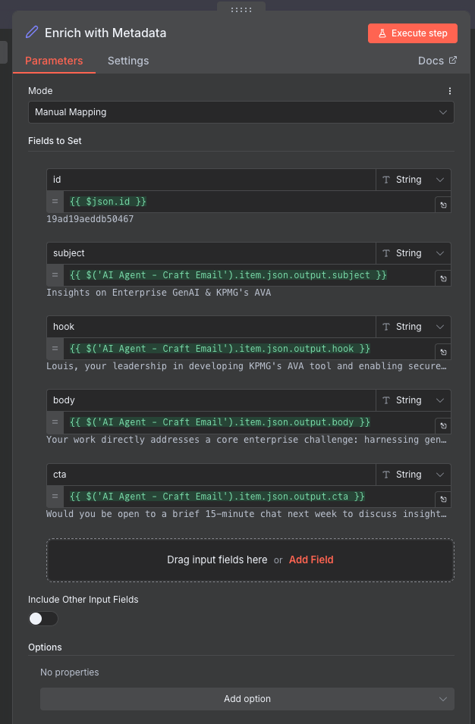Switch to the Settings tab

tap(127, 61)
